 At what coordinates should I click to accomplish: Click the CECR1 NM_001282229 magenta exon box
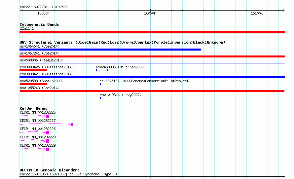click(x=48, y=149)
